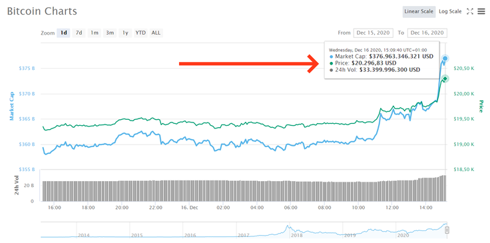Click the 16:00 time label
The width and height of the screenshot is (490, 243).
[55, 208]
